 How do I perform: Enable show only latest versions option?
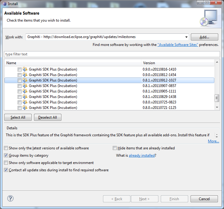pyautogui.click(x=6, y=148)
